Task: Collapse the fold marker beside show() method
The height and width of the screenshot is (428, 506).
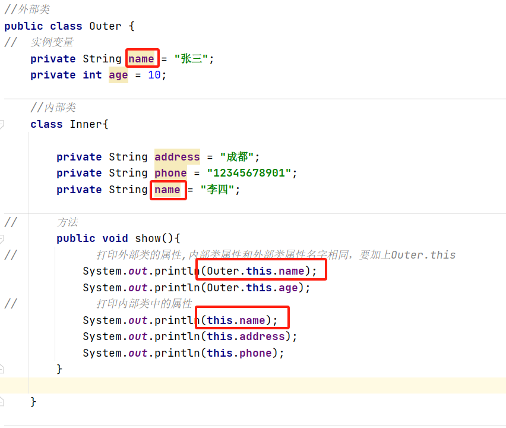Action: point(1,239)
